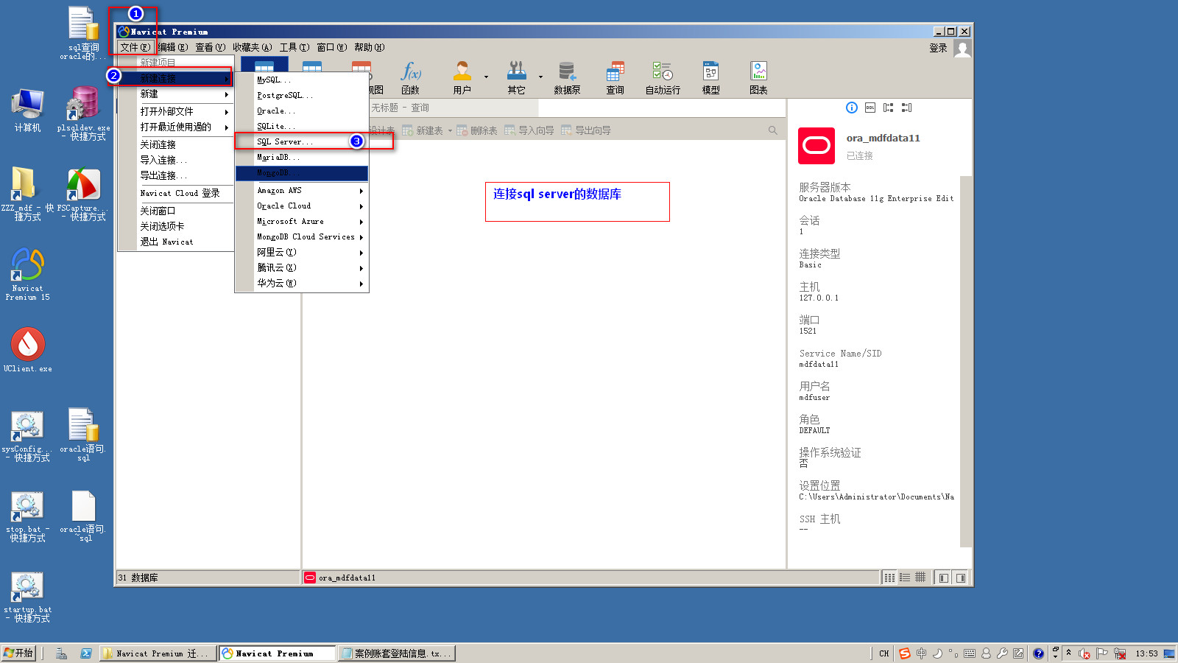Screen dimensions: 1178x663
Task: Choose SQL Server... from the connection menu
Action: tap(284, 141)
